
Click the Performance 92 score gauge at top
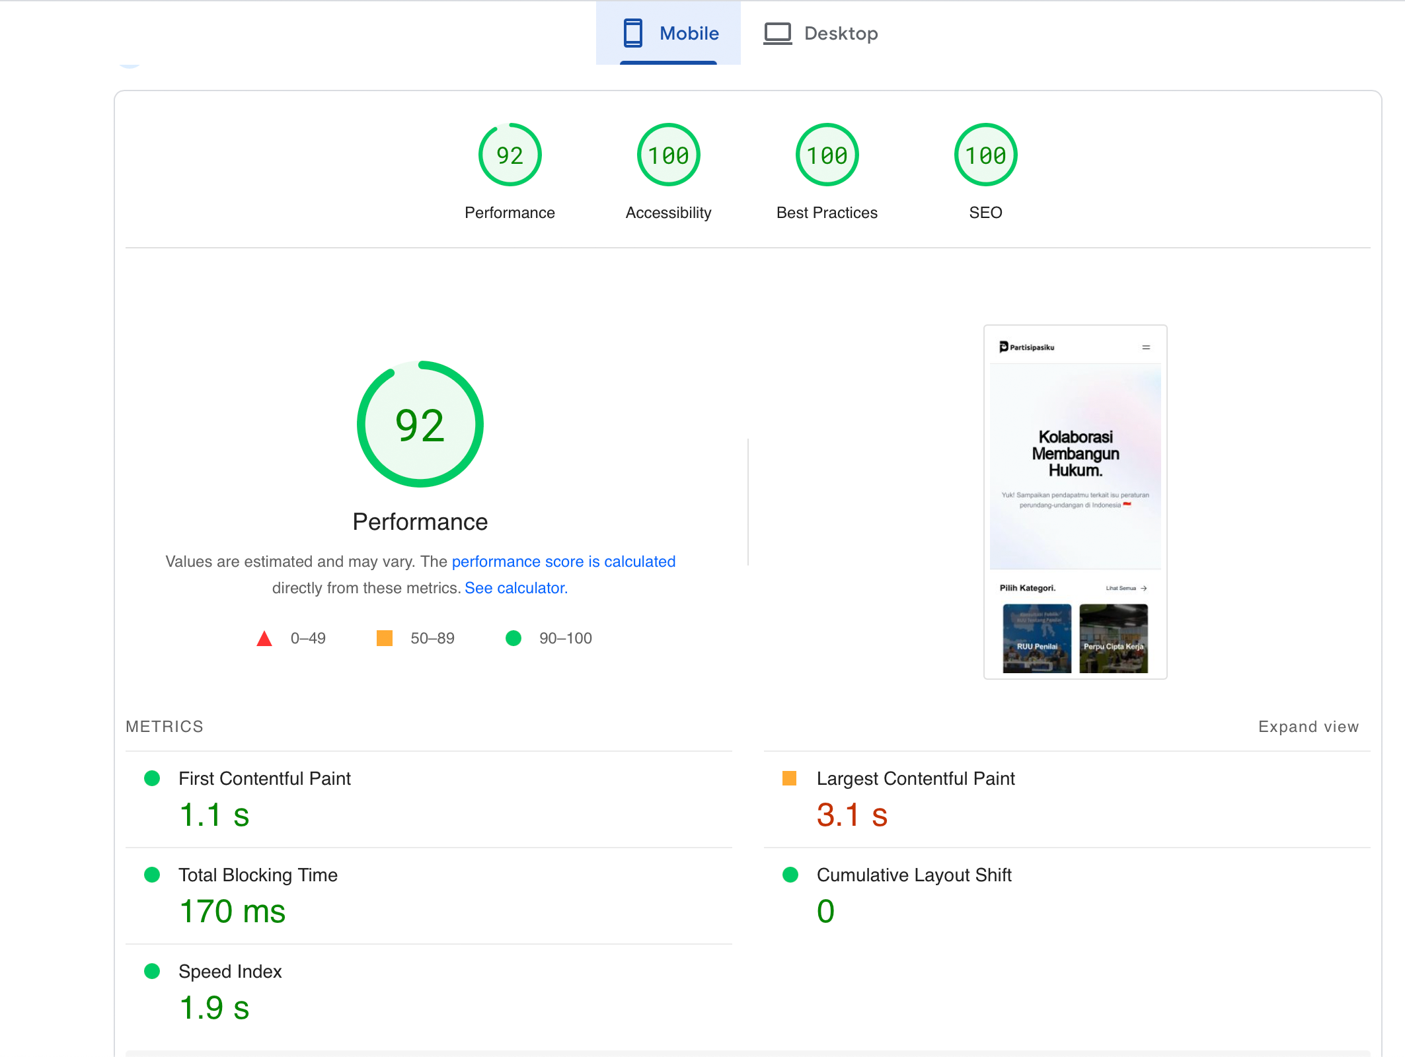[510, 155]
